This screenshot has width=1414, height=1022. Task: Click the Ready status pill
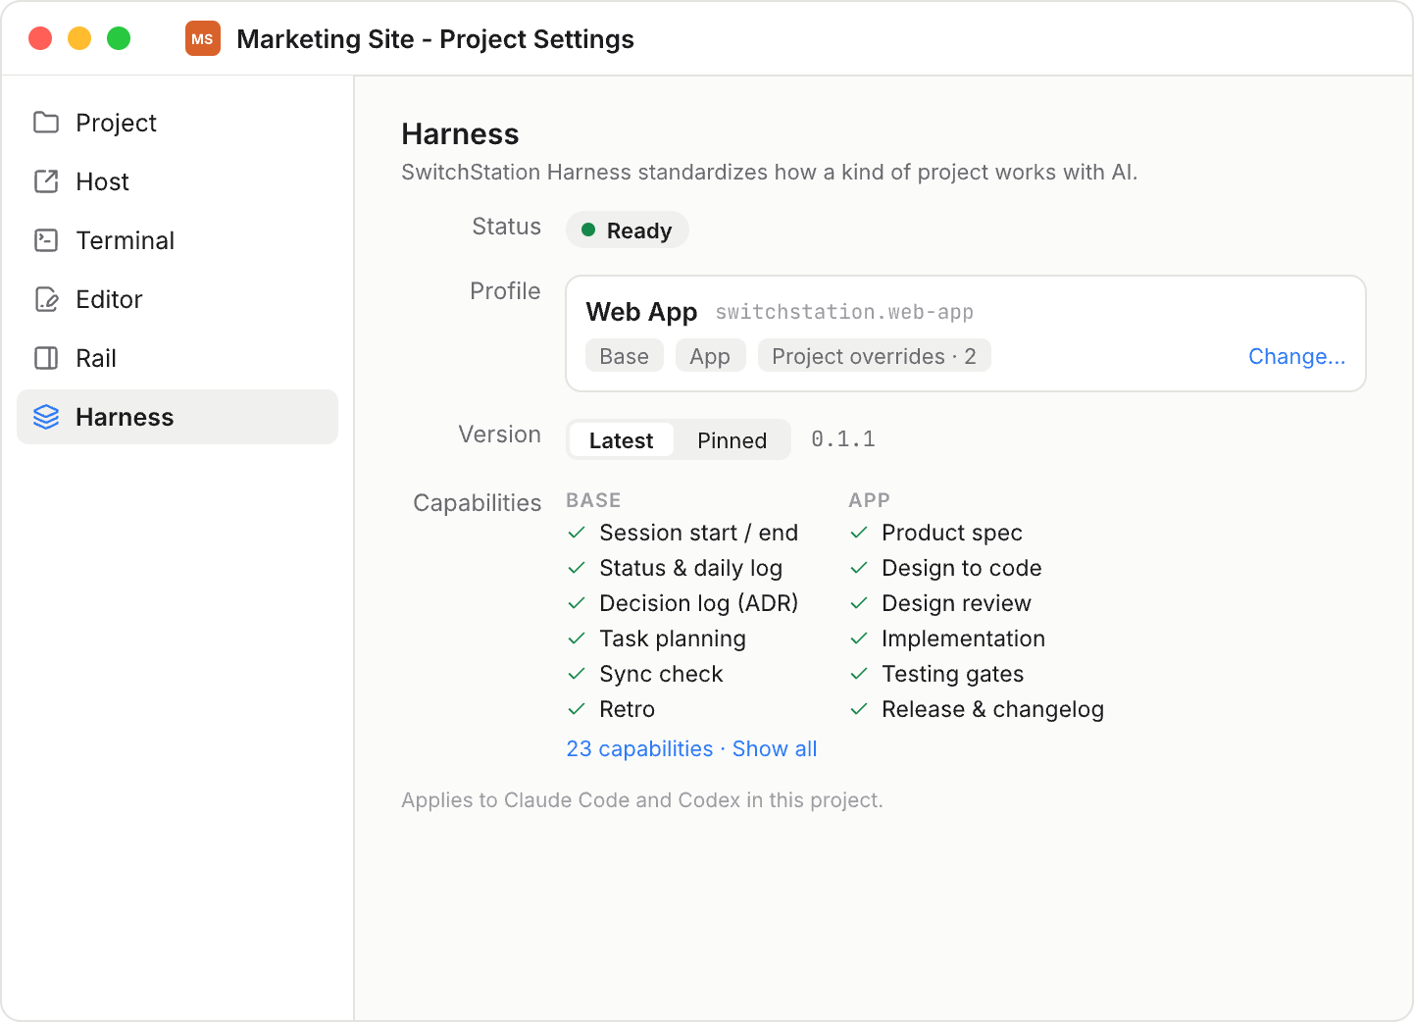tap(628, 230)
